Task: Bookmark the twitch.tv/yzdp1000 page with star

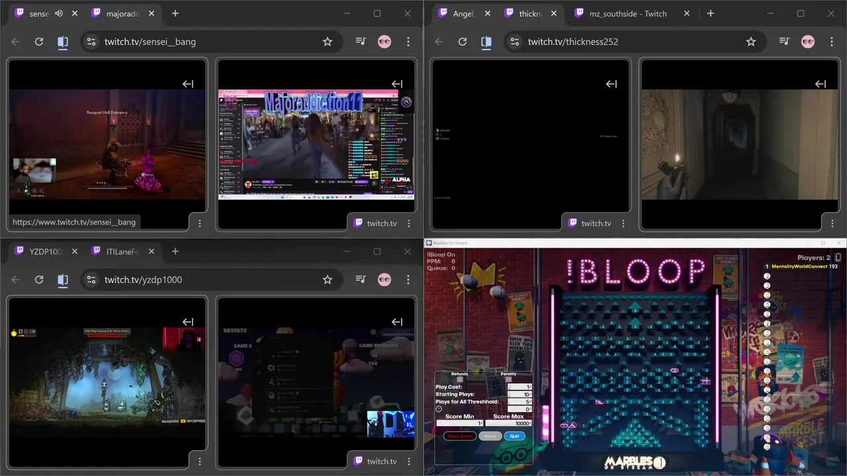Action: (x=328, y=280)
